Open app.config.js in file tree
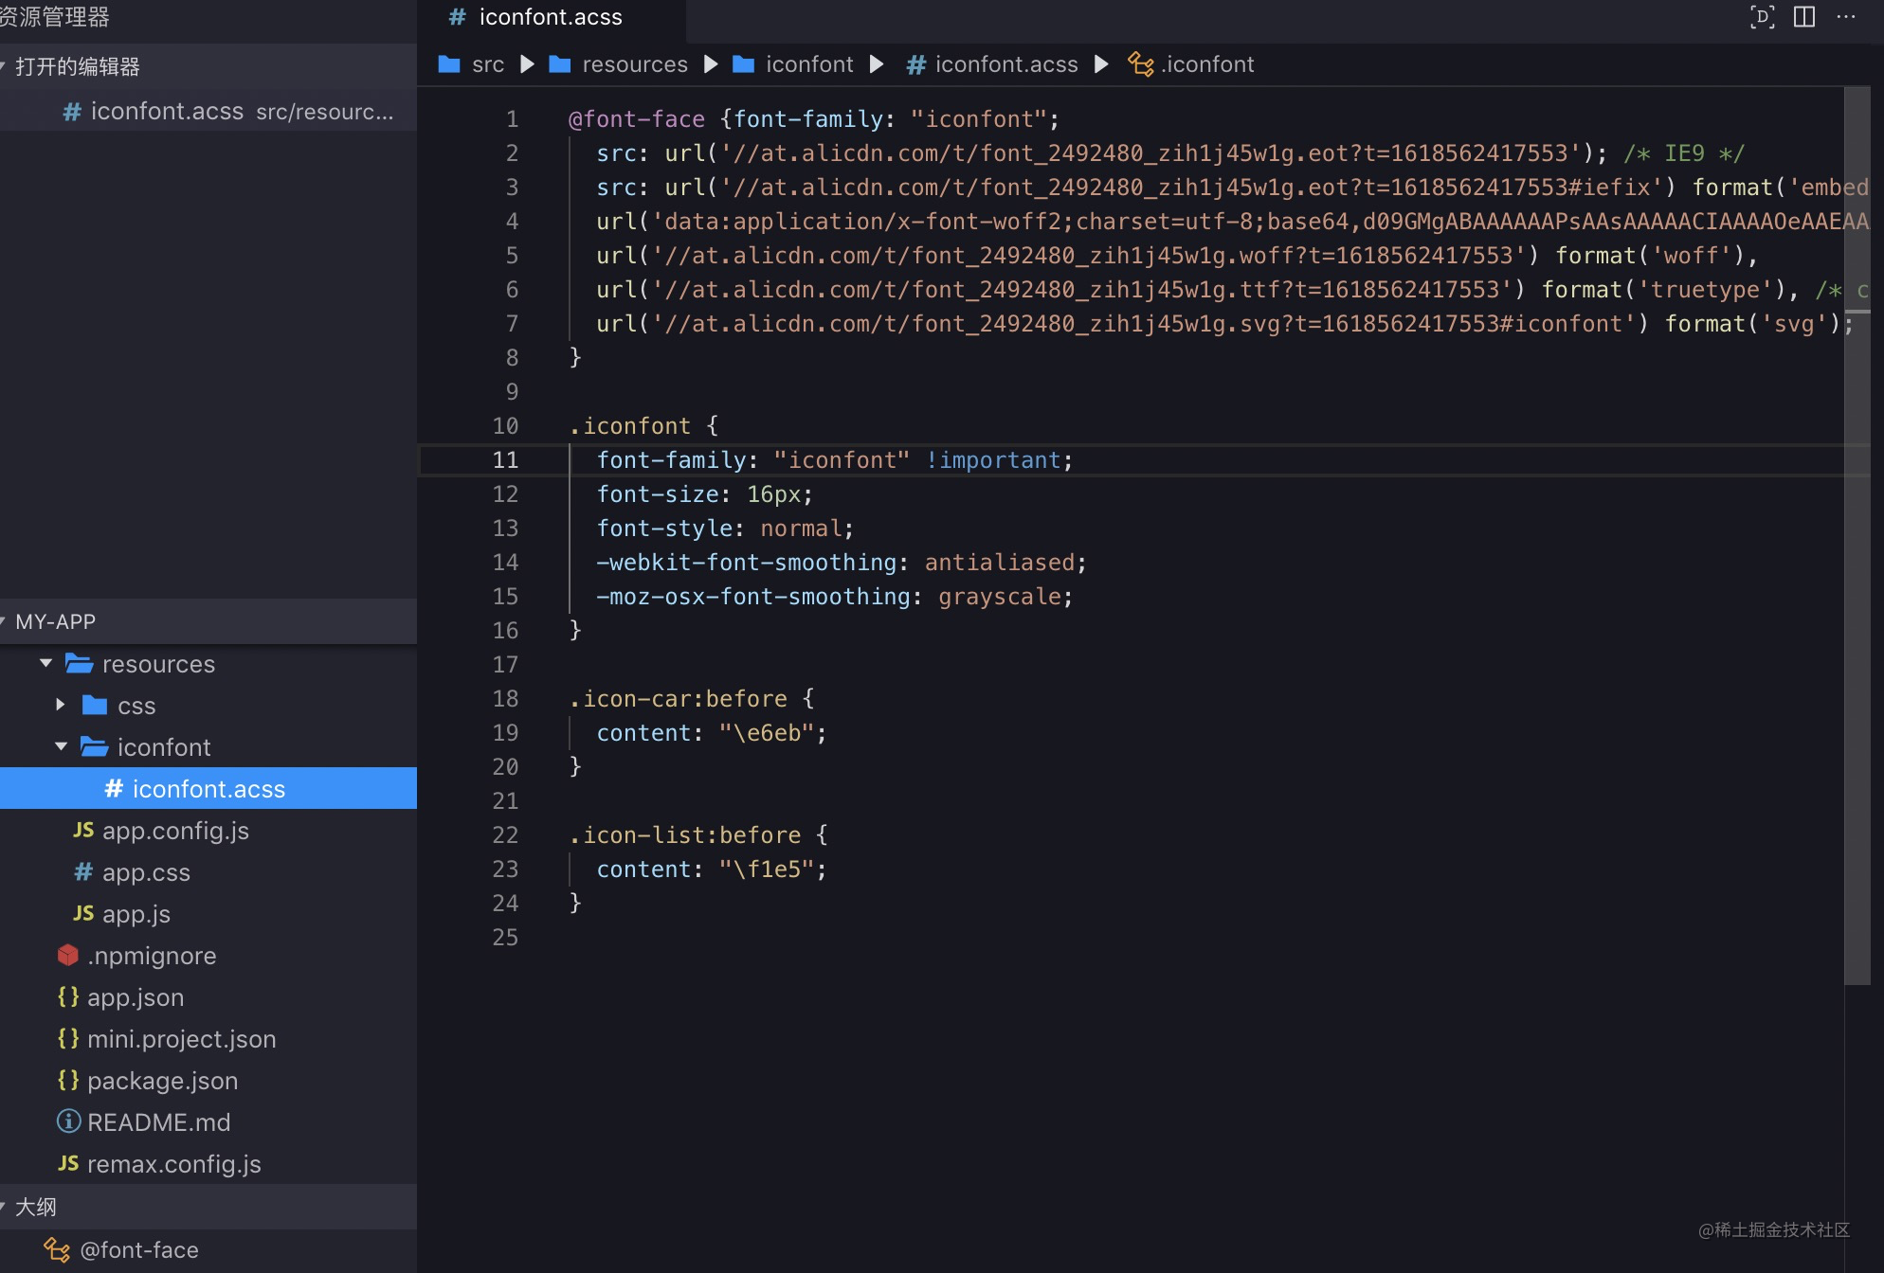Image resolution: width=1884 pixels, height=1273 pixels. (x=175, y=831)
